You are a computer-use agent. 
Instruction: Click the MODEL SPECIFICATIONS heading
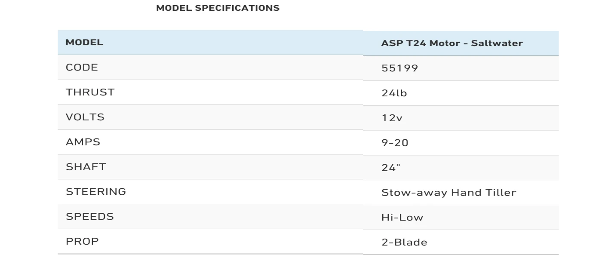[x=218, y=8]
